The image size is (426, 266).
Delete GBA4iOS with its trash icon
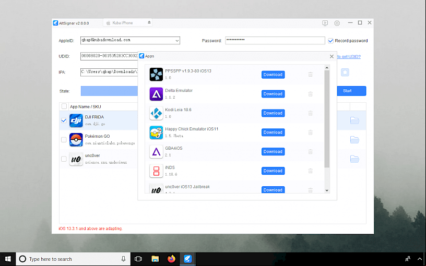(x=310, y=152)
